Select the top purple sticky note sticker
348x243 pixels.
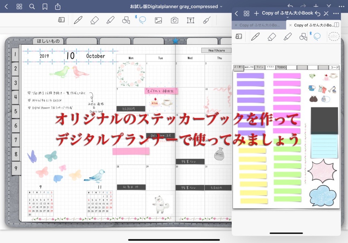(x=250, y=76)
